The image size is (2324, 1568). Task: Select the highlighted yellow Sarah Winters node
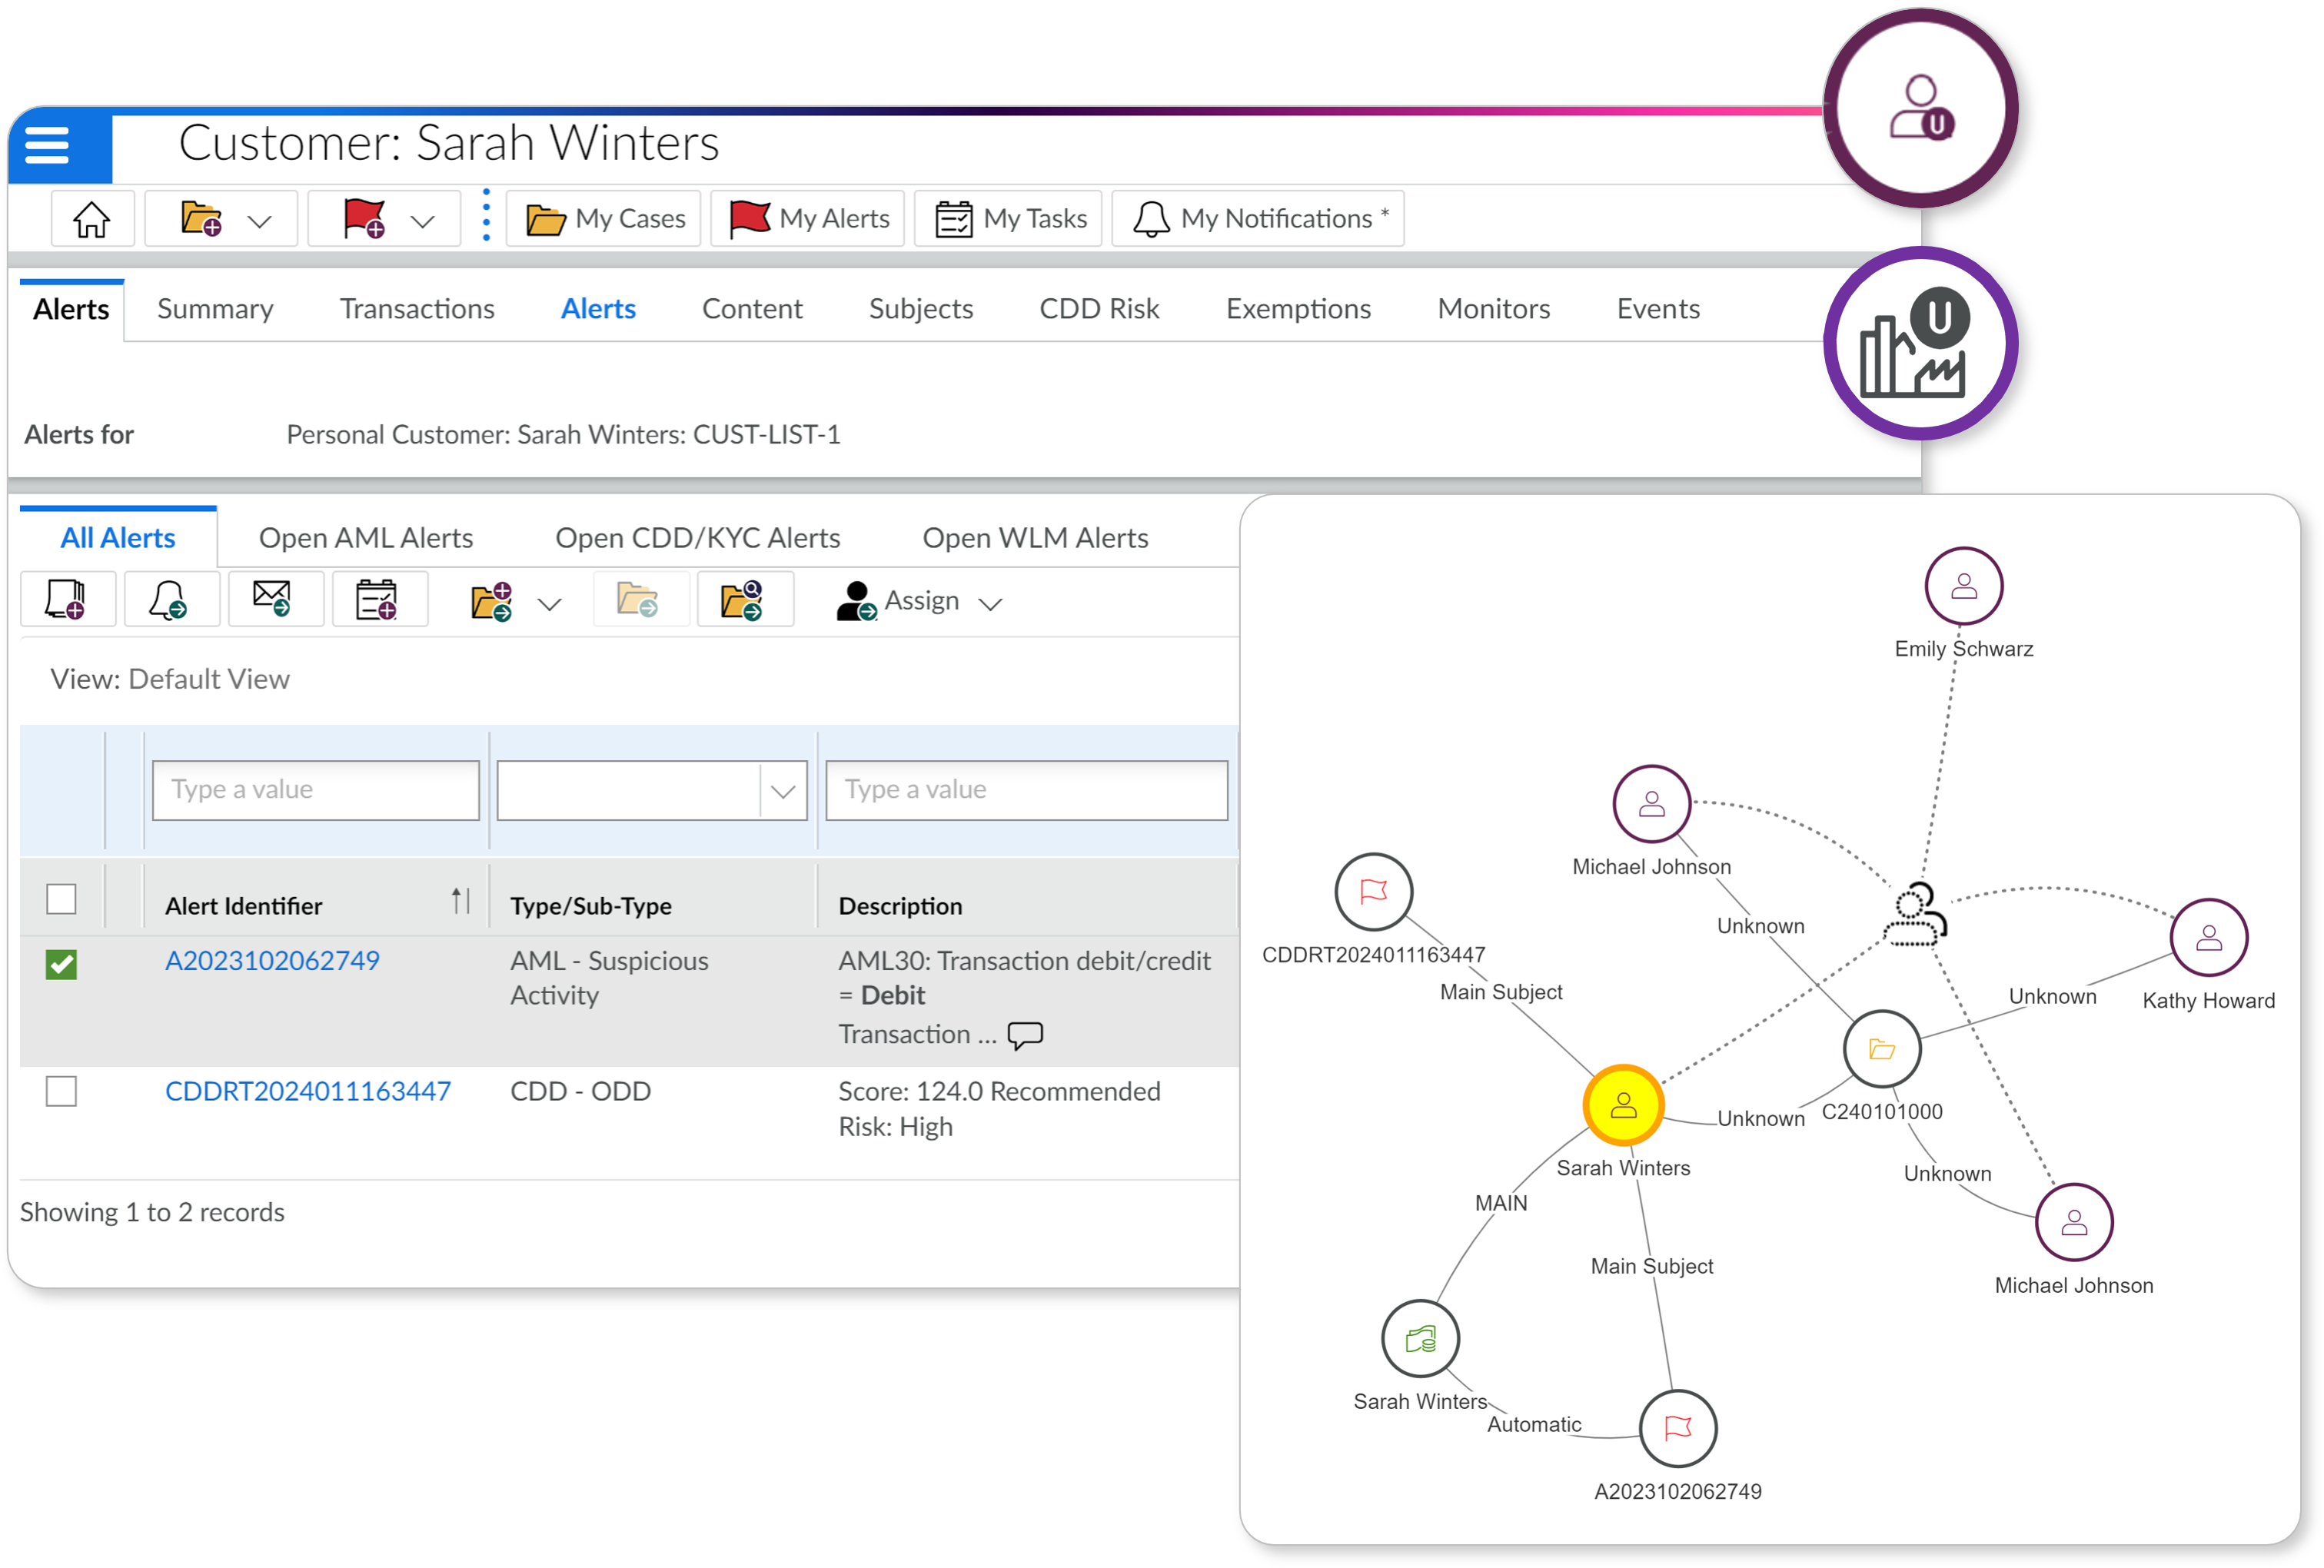point(1623,1105)
